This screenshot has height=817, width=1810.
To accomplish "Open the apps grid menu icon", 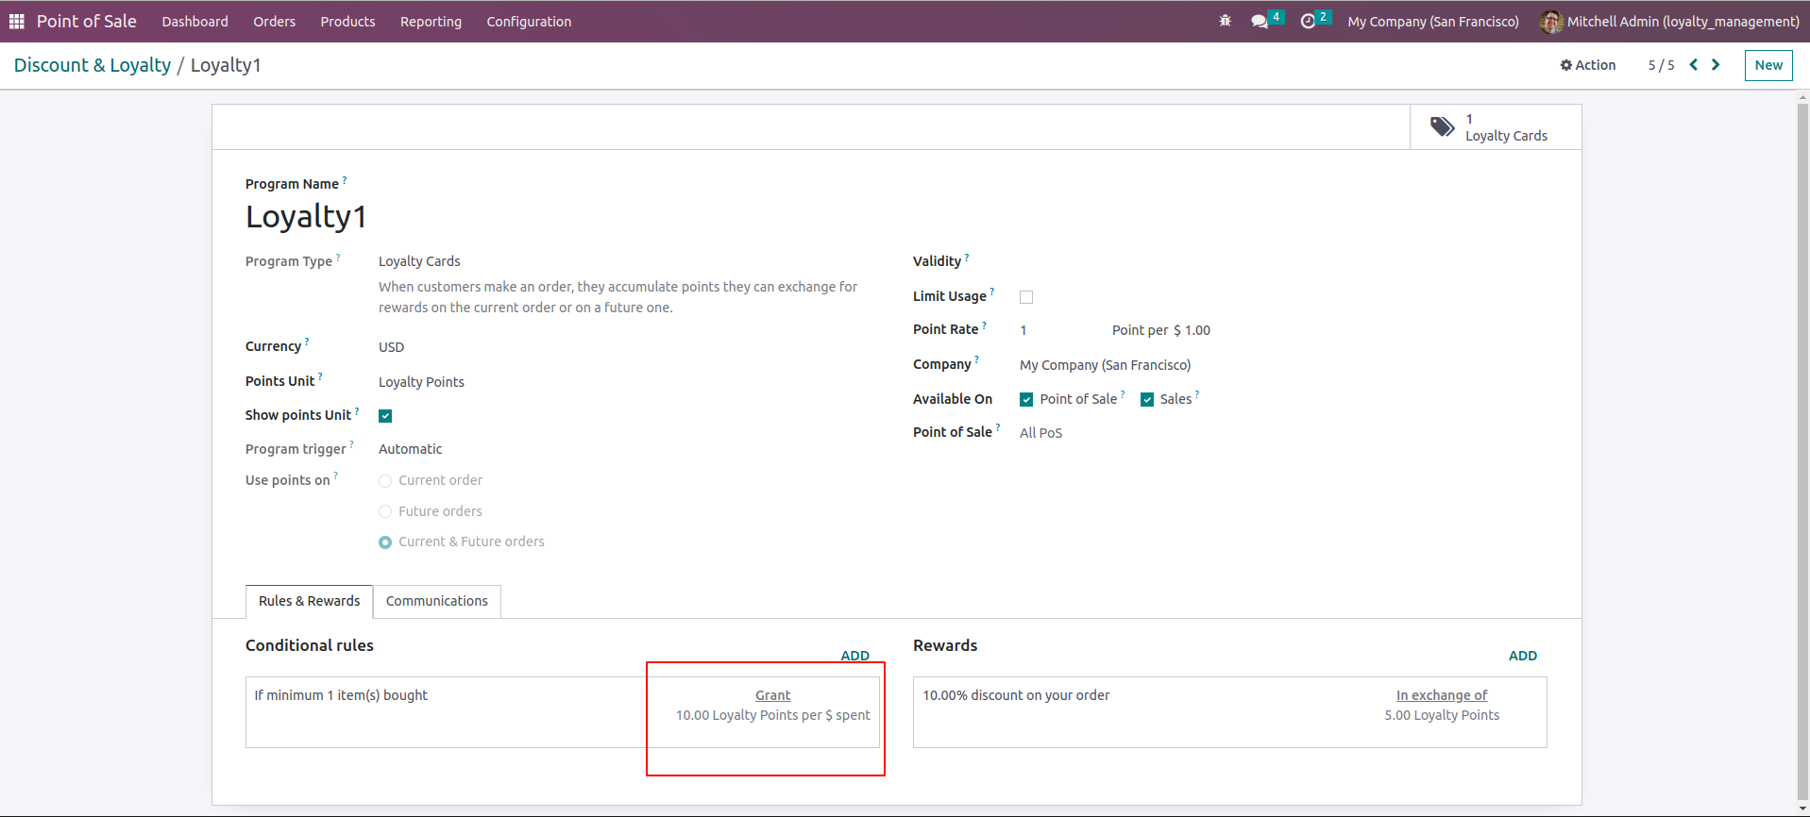I will tap(17, 21).
